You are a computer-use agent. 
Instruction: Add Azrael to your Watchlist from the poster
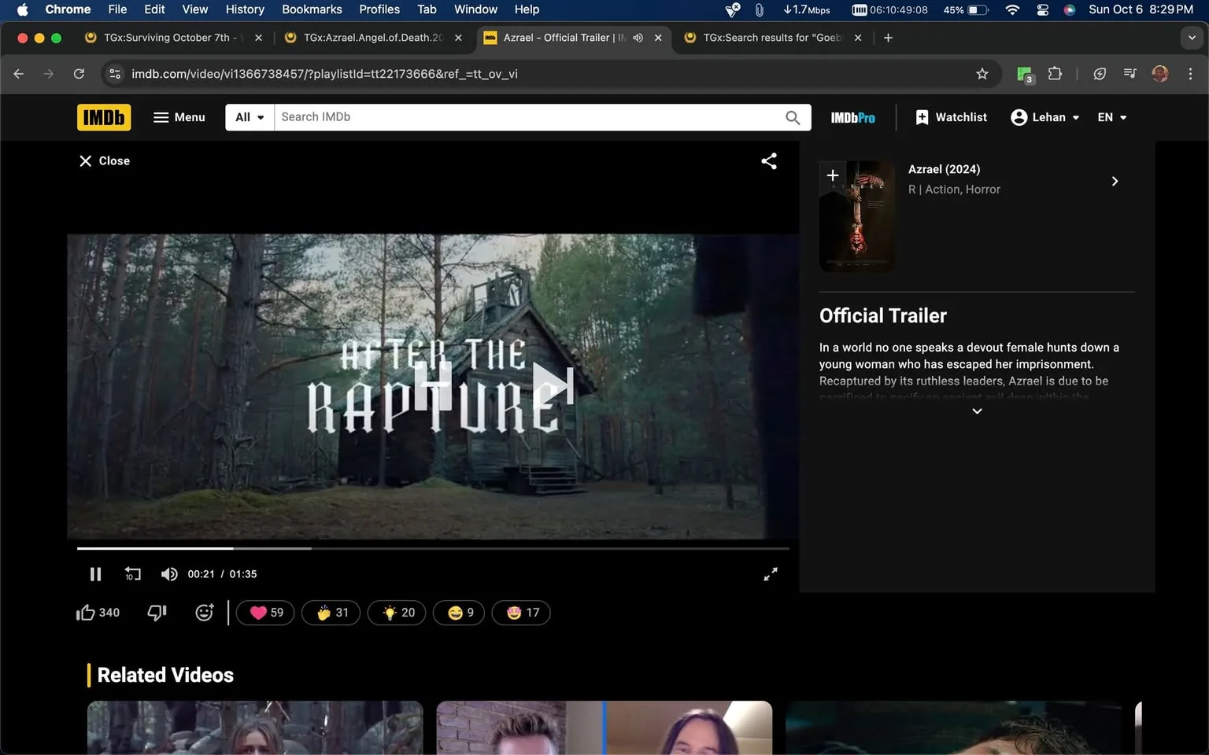pyautogui.click(x=832, y=175)
